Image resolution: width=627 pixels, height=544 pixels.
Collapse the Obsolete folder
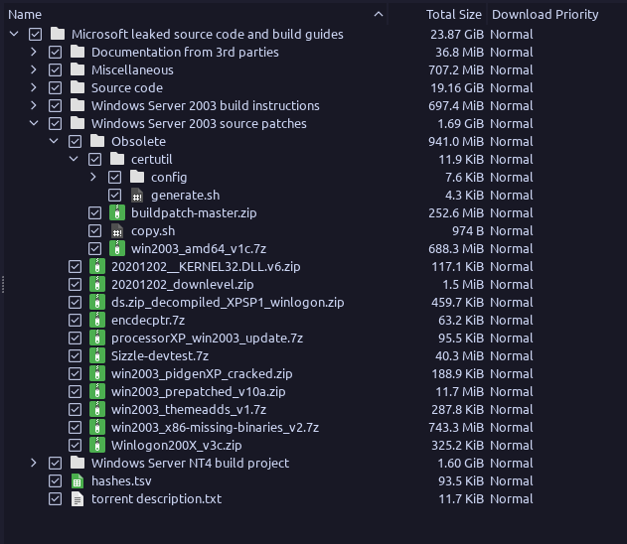pyautogui.click(x=54, y=141)
